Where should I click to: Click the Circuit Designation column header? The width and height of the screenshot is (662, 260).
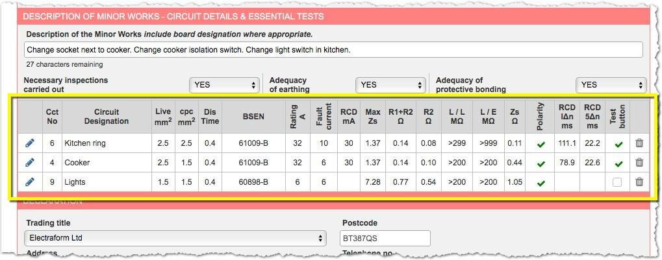click(x=107, y=117)
